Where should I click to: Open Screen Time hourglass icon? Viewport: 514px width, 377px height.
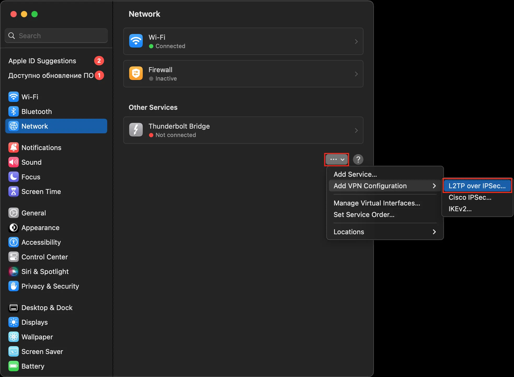click(13, 192)
